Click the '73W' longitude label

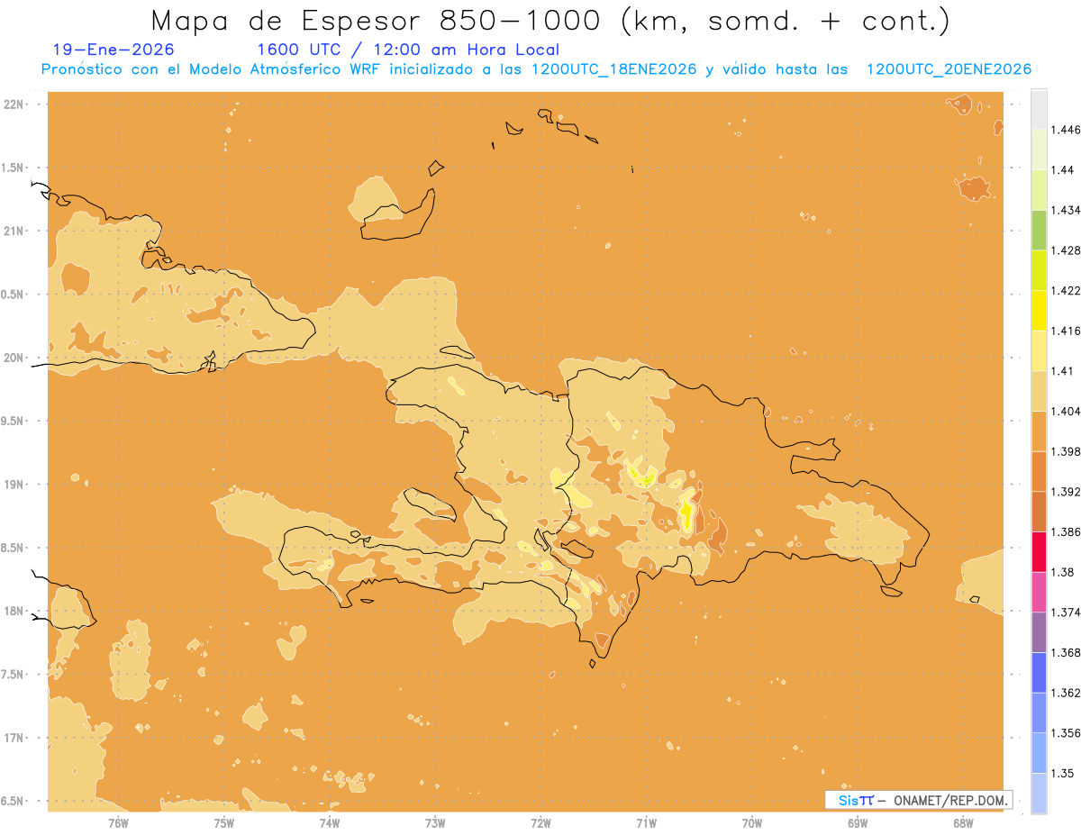pyautogui.click(x=435, y=822)
